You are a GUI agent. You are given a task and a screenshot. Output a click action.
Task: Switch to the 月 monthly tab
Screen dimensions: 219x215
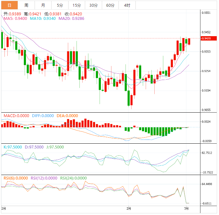pyautogui.click(x=43, y=5)
